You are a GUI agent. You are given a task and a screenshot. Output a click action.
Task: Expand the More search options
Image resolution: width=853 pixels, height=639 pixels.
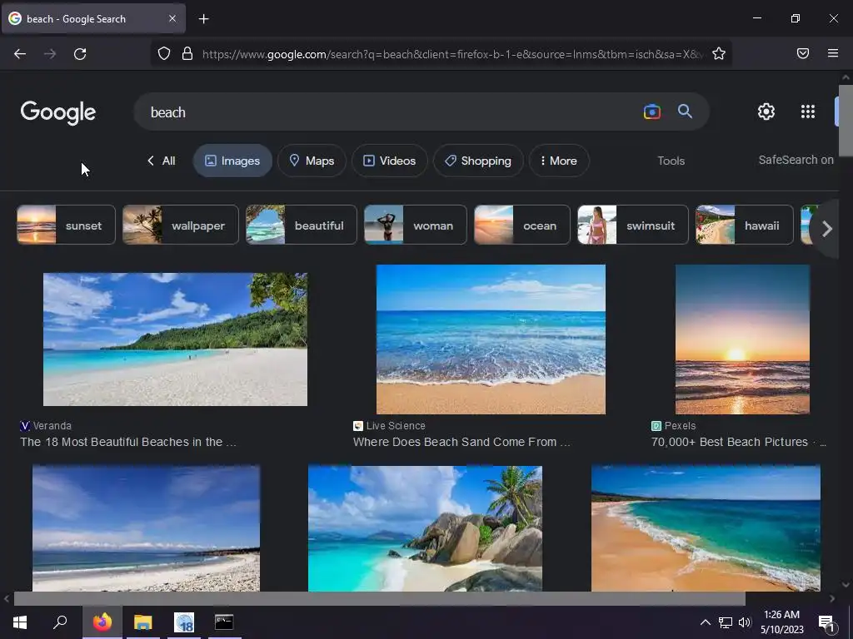click(x=559, y=161)
